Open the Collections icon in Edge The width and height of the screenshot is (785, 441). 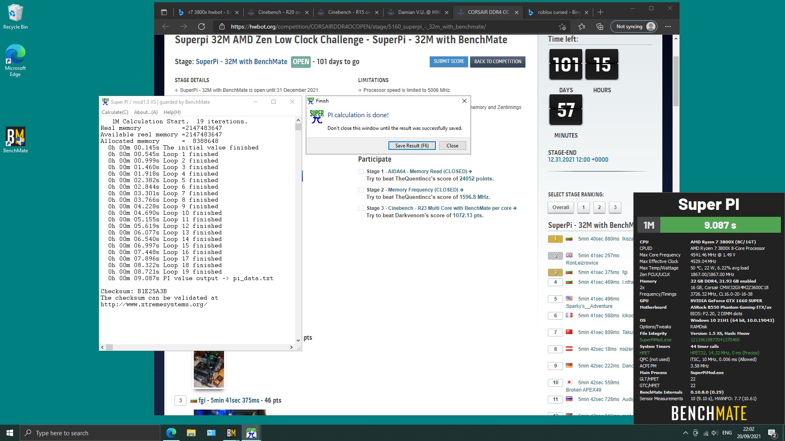coord(600,27)
